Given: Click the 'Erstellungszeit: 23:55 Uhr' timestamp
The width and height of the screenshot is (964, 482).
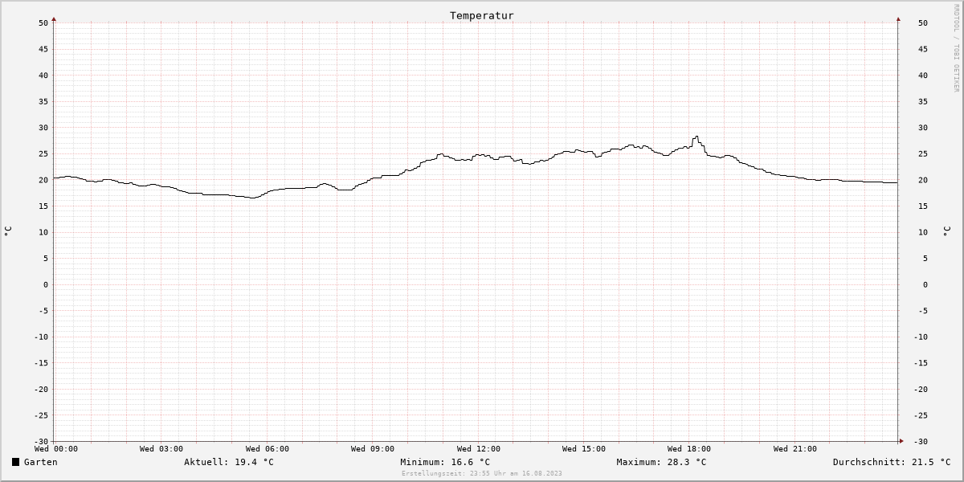Looking at the screenshot, I should tap(481, 473).
